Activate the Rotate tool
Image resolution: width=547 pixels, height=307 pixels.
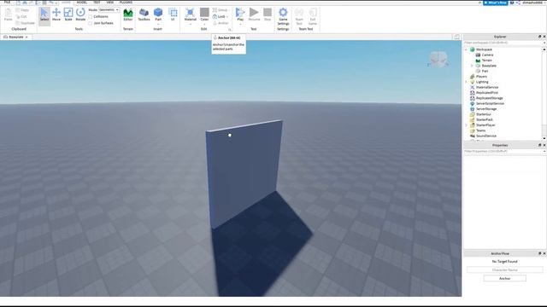click(x=80, y=14)
